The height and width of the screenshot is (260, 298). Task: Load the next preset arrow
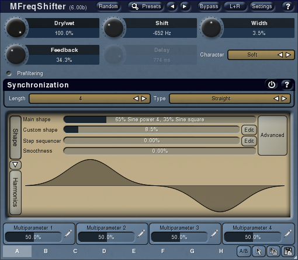pos(185,6)
